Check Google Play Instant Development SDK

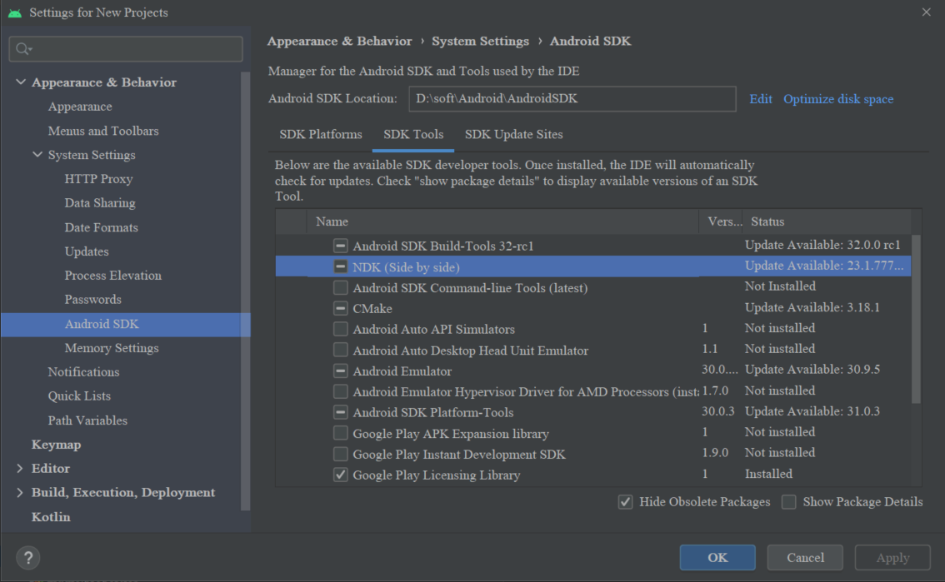341,454
